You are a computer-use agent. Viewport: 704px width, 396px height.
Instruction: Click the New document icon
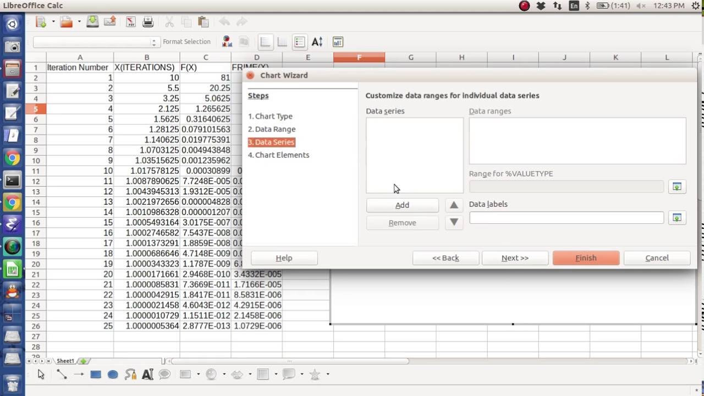(x=41, y=21)
